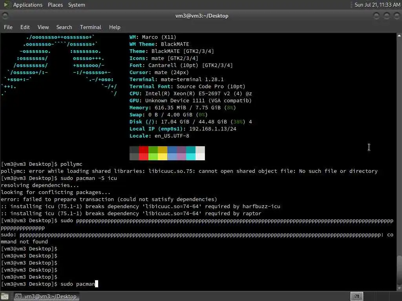Click the green color block in palette

pos(153,153)
